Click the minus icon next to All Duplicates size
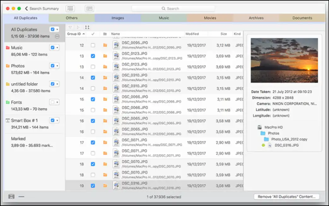 (57, 36)
